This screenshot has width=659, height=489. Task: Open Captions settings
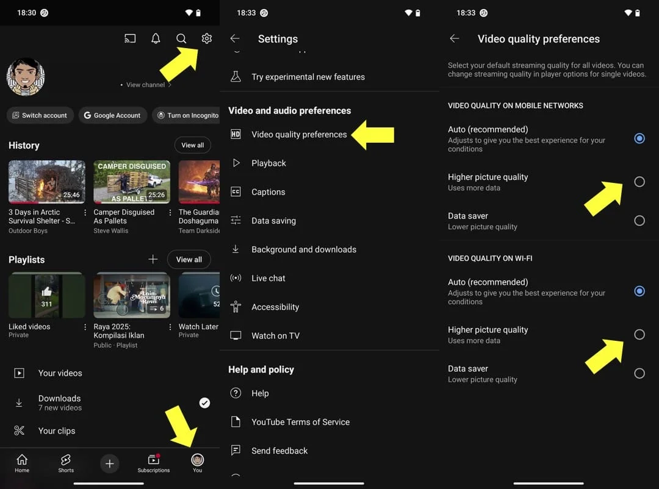pos(329,192)
